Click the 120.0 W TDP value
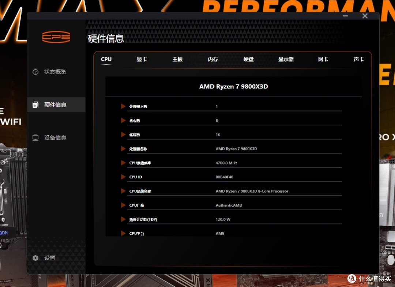 click(x=223, y=219)
